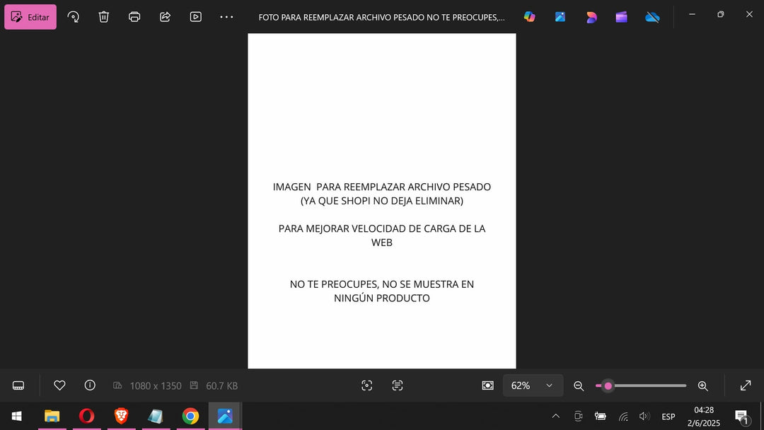Start slideshow with the play icon
This screenshot has height=430, width=764.
[196, 17]
